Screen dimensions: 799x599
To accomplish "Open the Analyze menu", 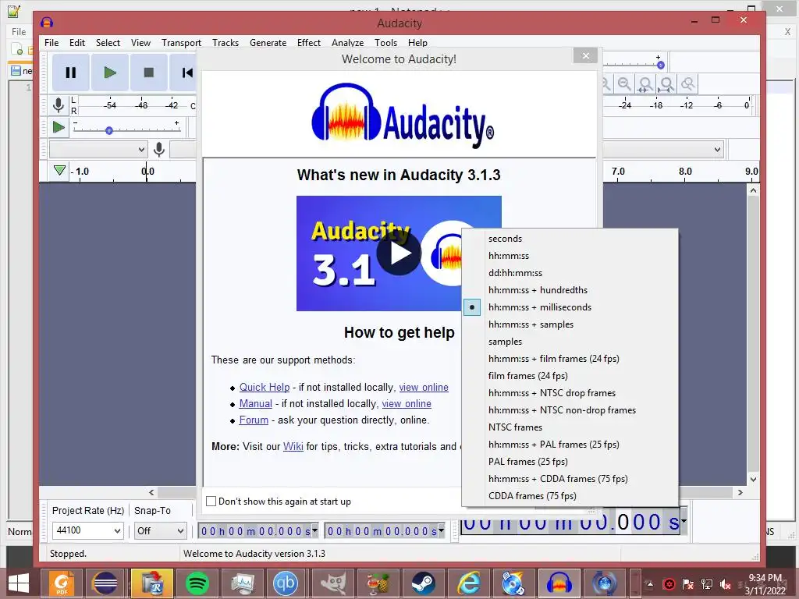I will (347, 43).
